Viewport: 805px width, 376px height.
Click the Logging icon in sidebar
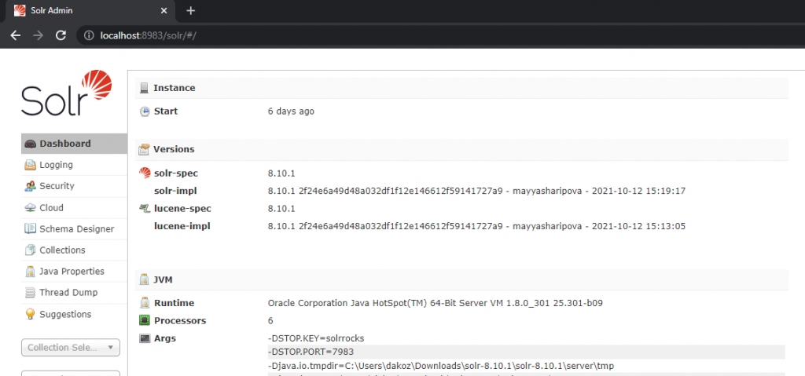pyautogui.click(x=31, y=165)
